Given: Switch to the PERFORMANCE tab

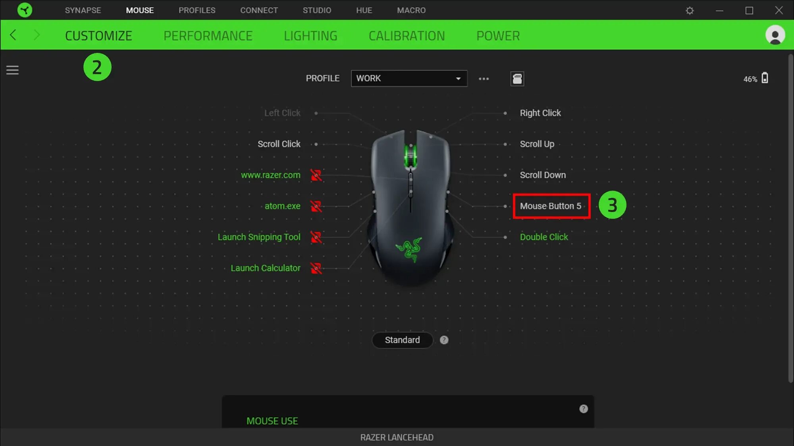Looking at the screenshot, I should point(208,35).
